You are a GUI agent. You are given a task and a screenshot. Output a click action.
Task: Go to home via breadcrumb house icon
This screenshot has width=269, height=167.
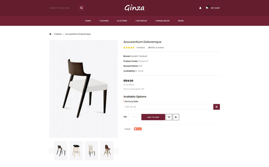tap(50, 34)
